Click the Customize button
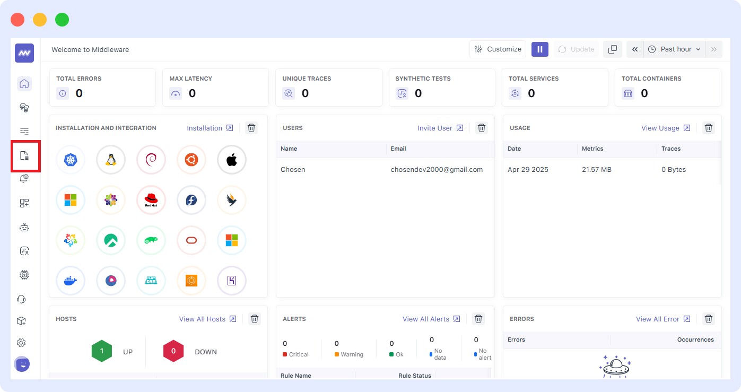741x392 pixels. click(x=498, y=49)
